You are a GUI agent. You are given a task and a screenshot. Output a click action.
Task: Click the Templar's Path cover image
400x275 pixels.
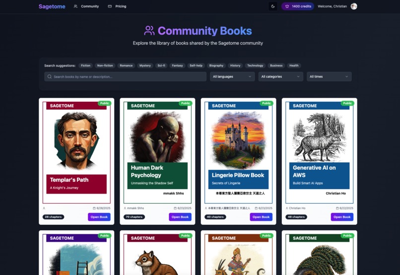(x=76, y=140)
